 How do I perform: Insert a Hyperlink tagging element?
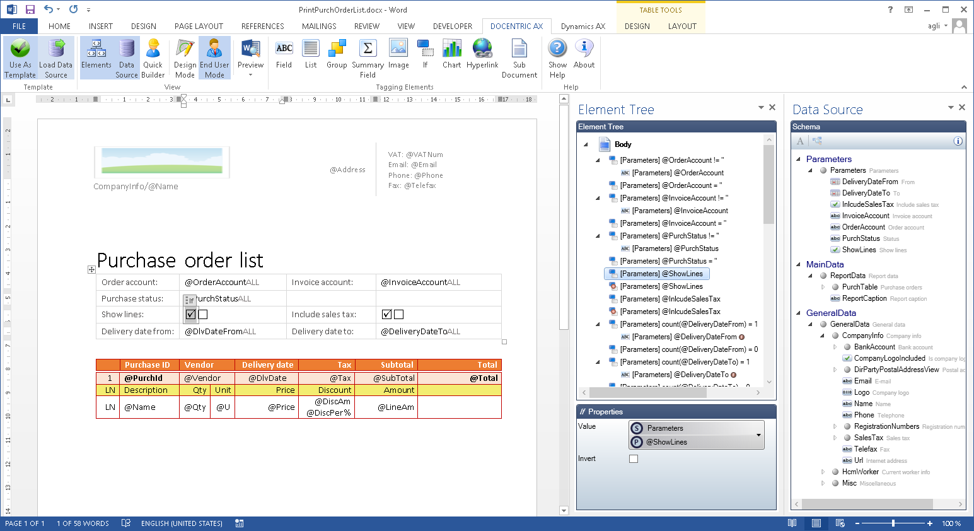tap(482, 54)
